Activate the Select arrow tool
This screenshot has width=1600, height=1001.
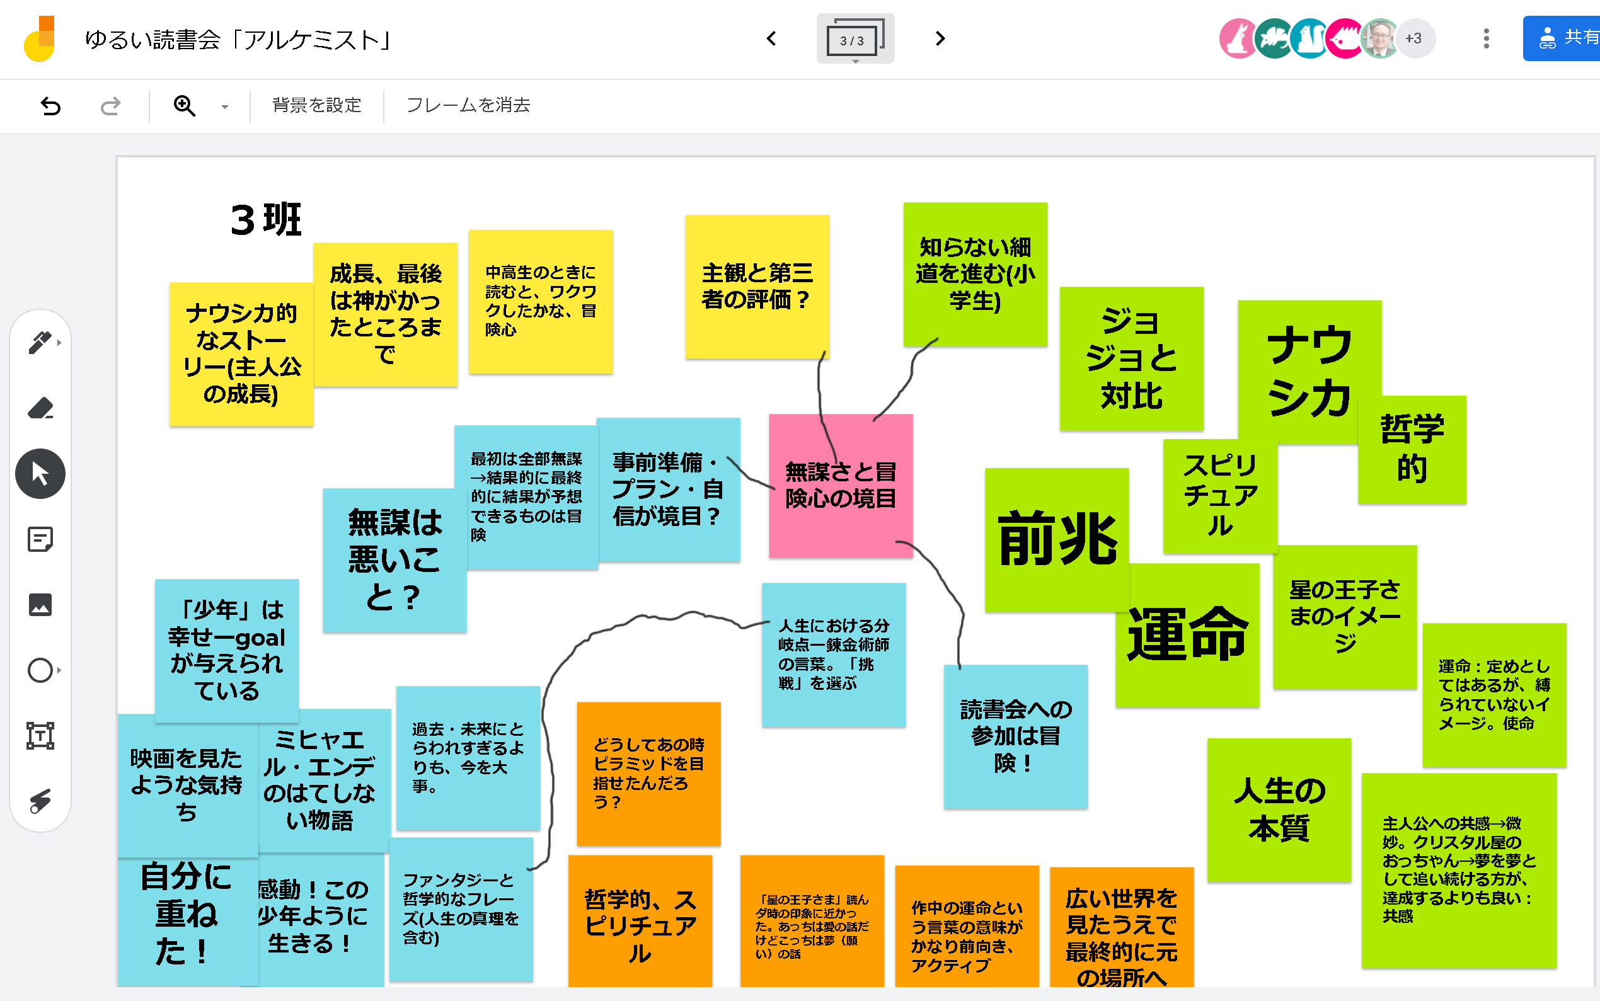(40, 473)
